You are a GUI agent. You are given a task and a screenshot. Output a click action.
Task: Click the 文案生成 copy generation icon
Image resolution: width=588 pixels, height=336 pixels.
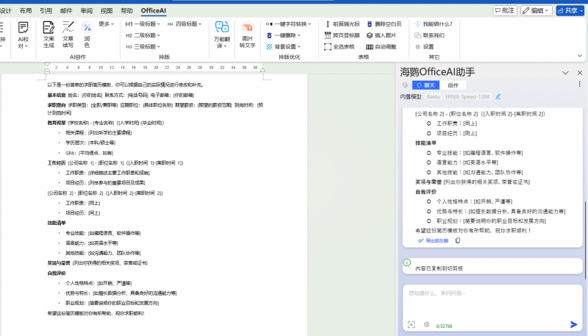(49, 35)
